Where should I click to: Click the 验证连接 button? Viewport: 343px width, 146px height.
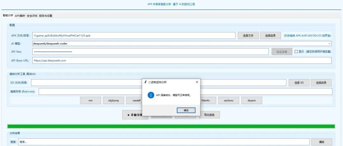(282, 52)
